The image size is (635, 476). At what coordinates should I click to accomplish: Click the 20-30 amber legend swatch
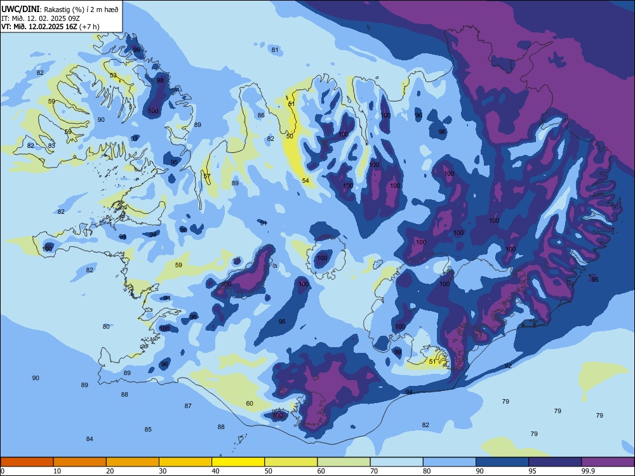pyautogui.click(x=133, y=462)
